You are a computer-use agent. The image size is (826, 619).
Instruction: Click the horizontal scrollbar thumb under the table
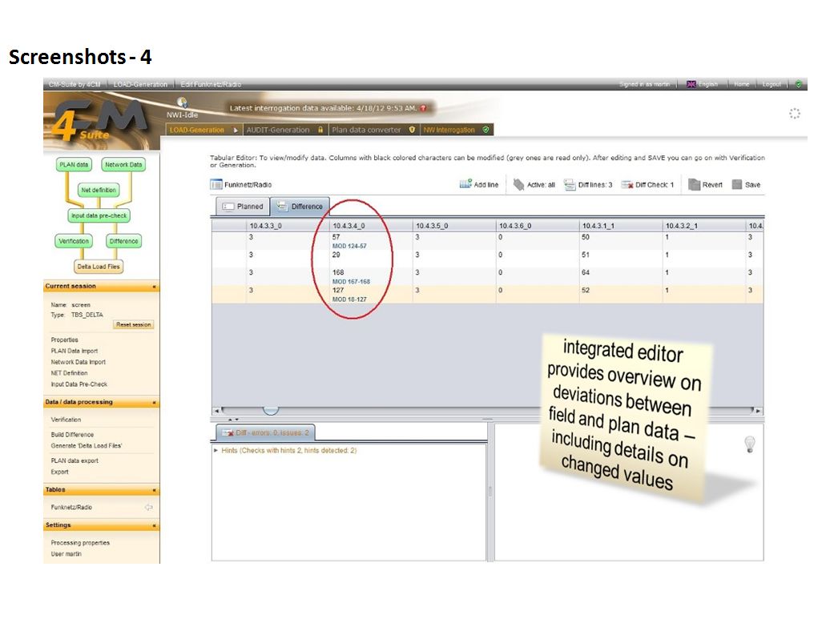270,410
